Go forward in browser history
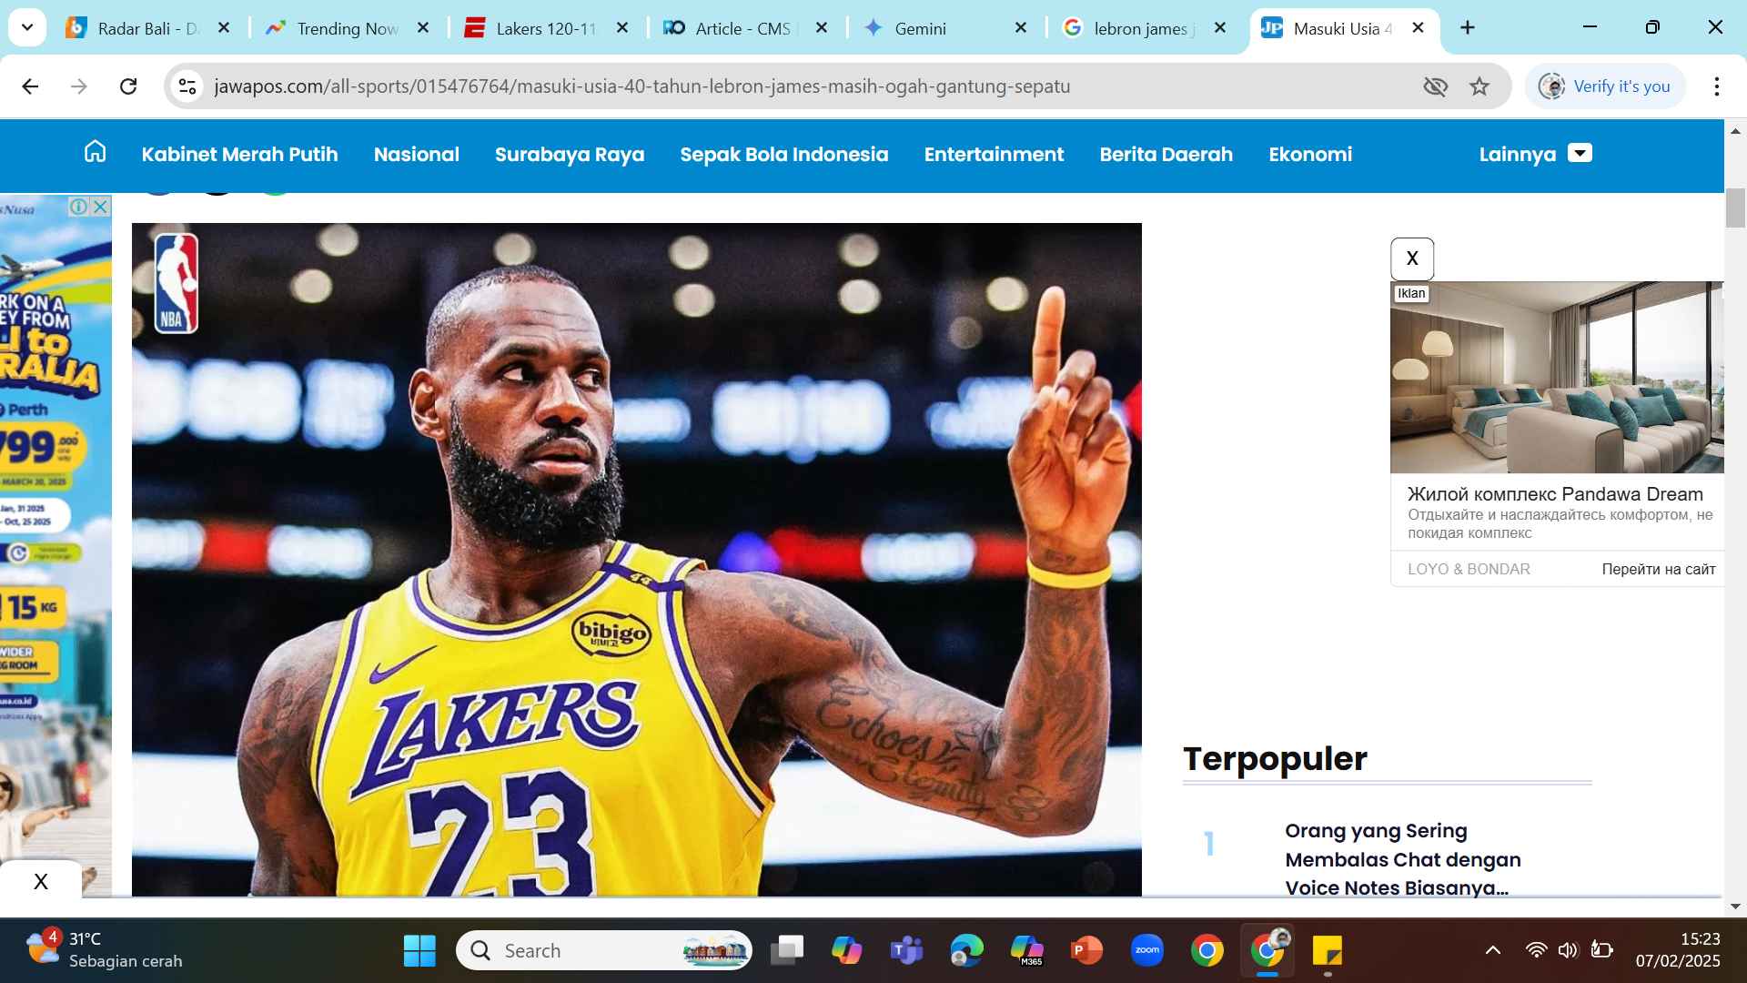The height and width of the screenshot is (983, 1747). tap(79, 86)
